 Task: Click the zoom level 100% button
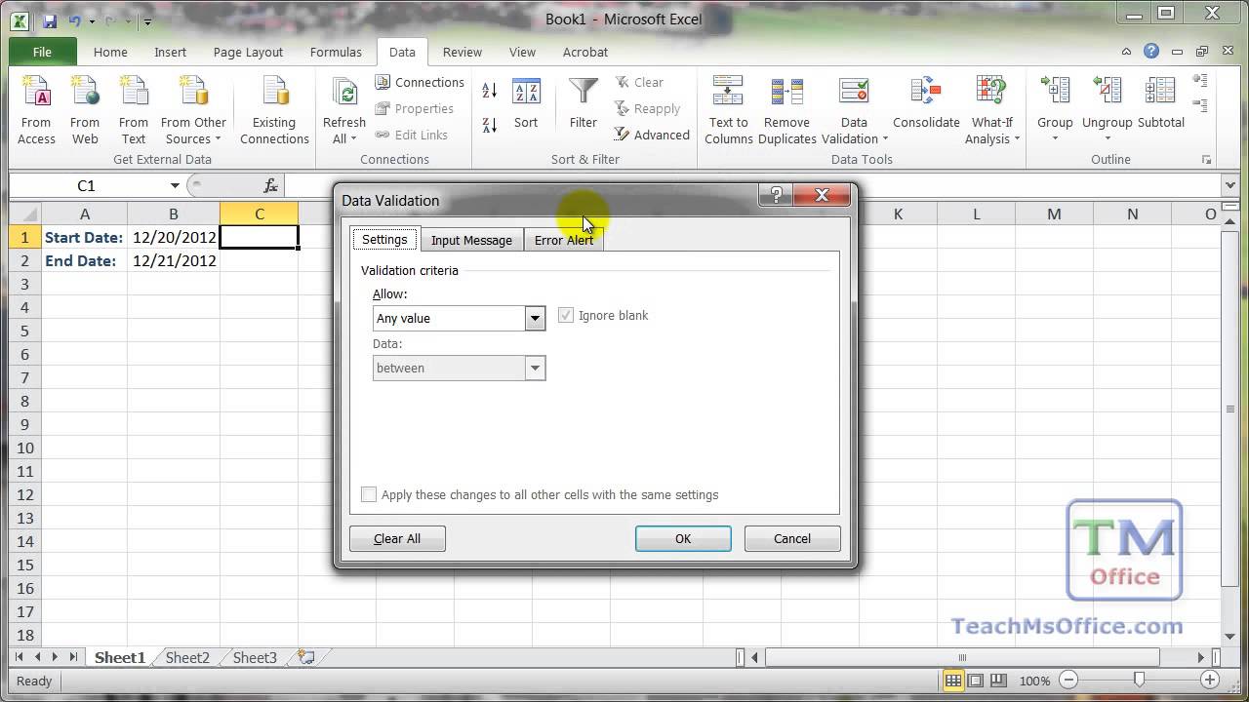point(1034,681)
